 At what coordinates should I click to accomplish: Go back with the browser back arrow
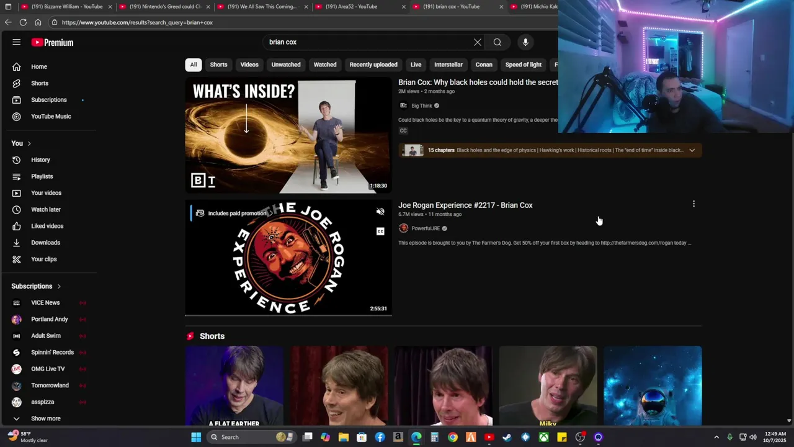pyautogui.click(x=8, y=22)
